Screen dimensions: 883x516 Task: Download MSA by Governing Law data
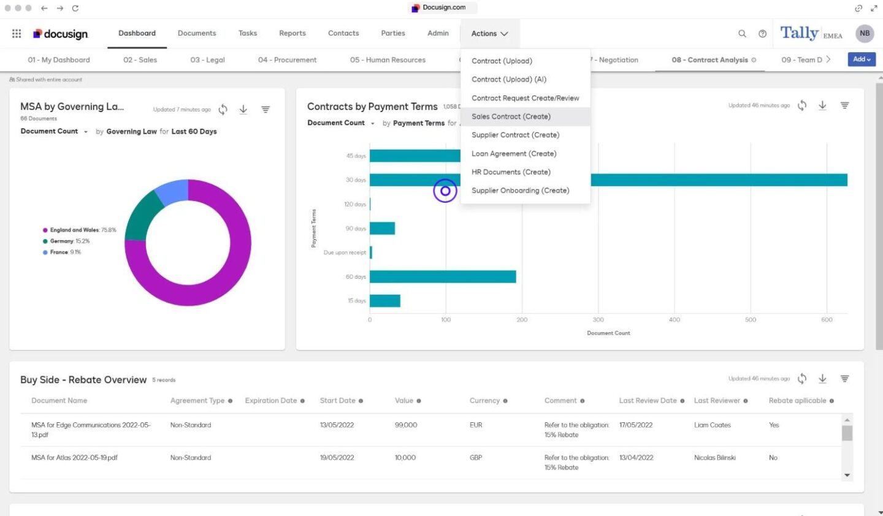[243, 108]
